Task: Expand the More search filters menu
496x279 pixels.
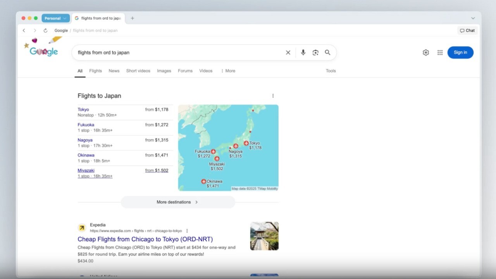Action: (x=228, y=71)
